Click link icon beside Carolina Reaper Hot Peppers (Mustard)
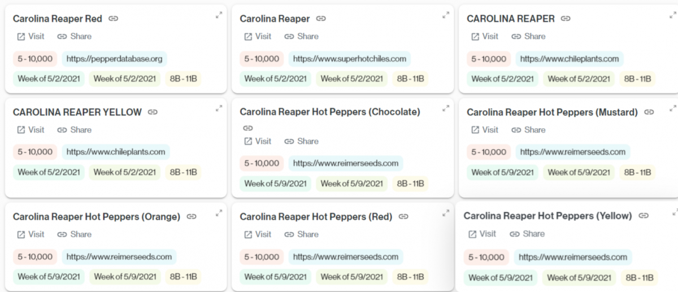Screen dimensions: 678x292 click(649, 112)
